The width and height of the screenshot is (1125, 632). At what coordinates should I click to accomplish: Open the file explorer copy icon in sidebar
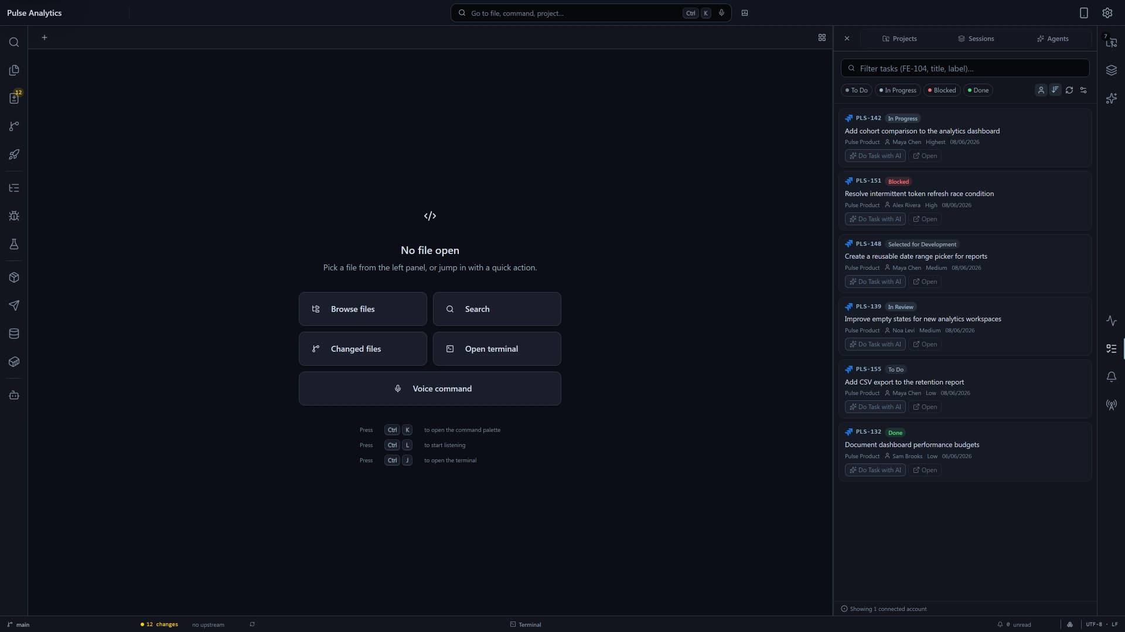click(14, 70)
